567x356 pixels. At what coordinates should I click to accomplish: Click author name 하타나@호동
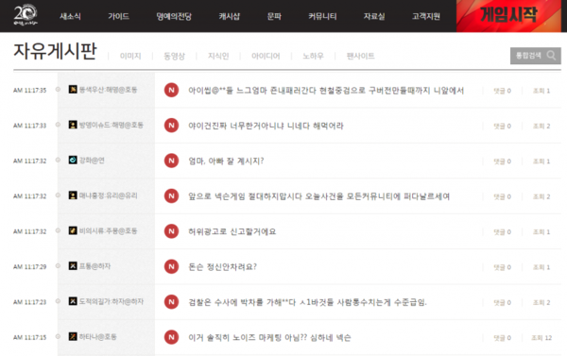[97, 337]
